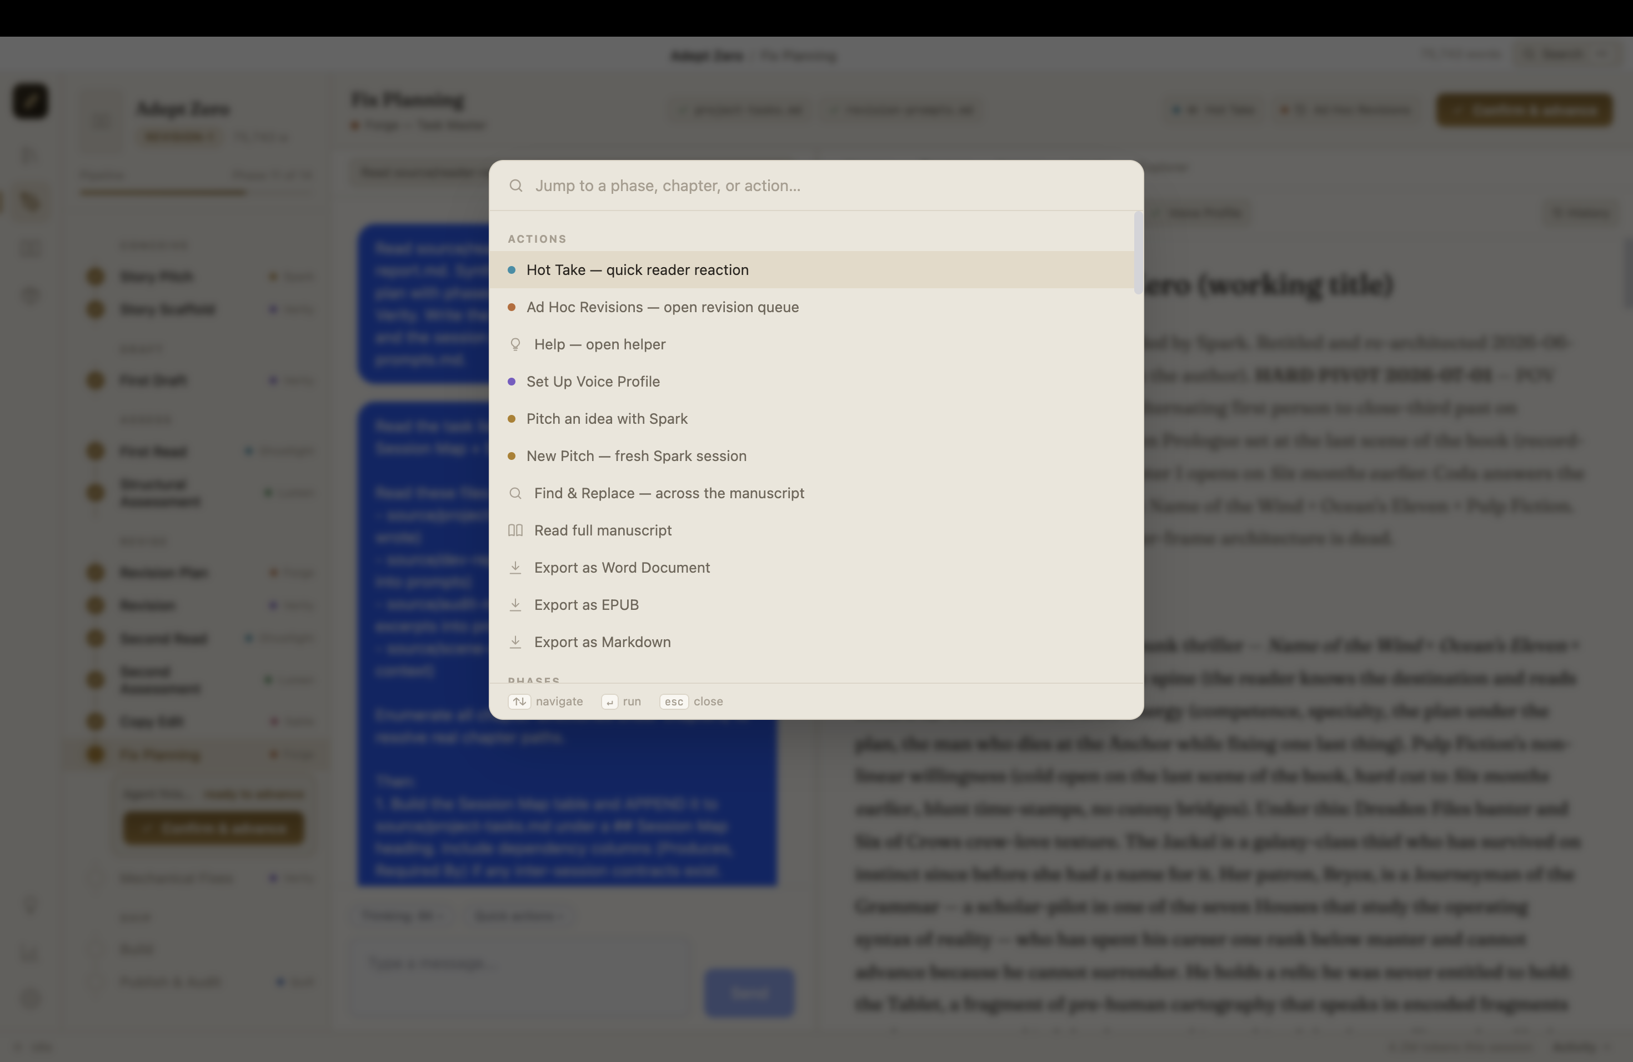Click Confirm & advance button in blurred top bar
This screenshot has width=1633, height=1062.
click(1525, 110)
